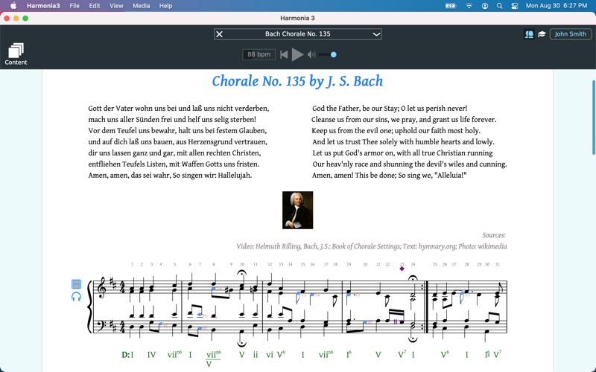
Task: Click the secondary 'vii°6 over V' chord label
Action: [x=213, y=359]
